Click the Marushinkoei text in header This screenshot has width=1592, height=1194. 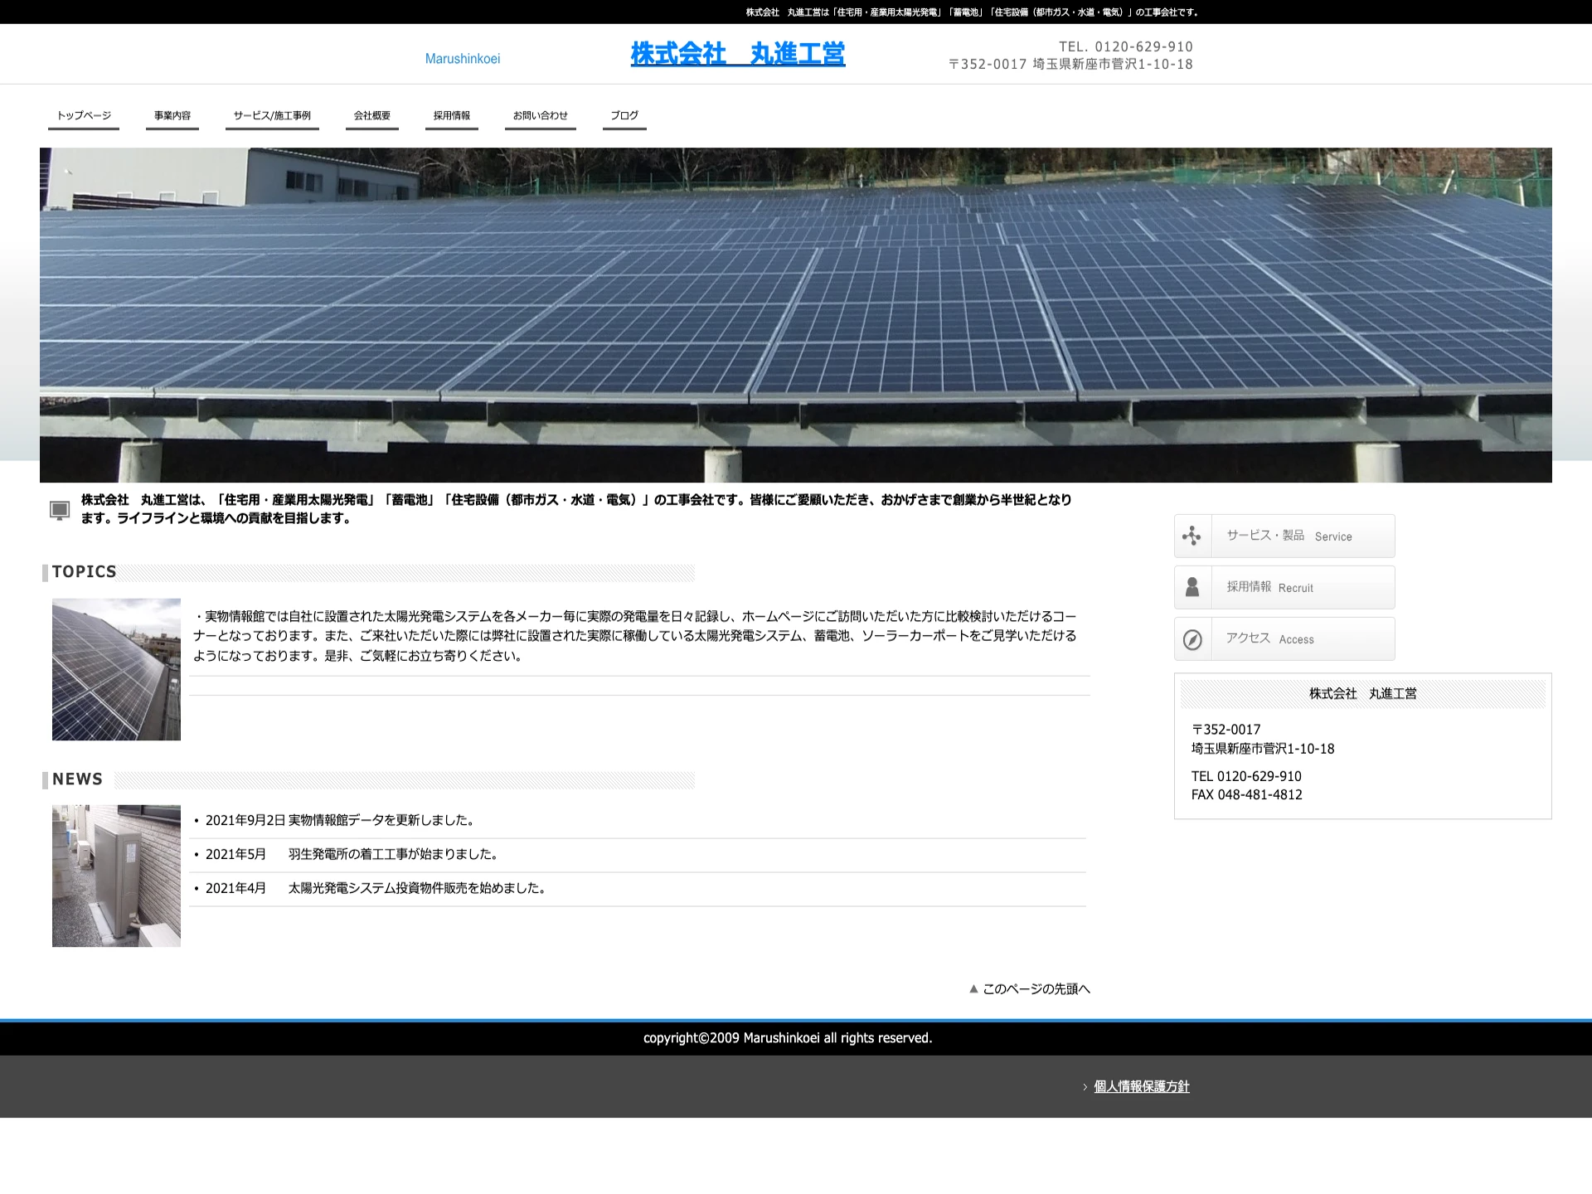point(463,59)
